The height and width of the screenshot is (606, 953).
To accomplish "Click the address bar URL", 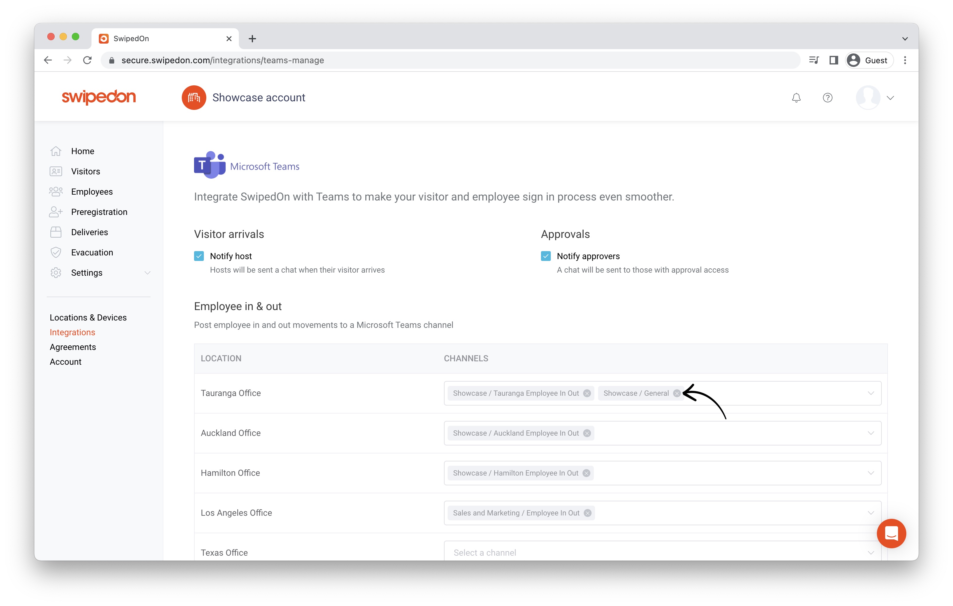I will (222, 60).
